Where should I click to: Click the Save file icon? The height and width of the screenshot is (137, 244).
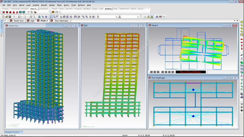click(x=10, y=17)
